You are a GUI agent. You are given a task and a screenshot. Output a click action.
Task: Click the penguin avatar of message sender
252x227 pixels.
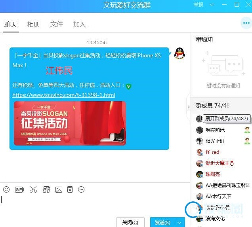coord(179,53)
